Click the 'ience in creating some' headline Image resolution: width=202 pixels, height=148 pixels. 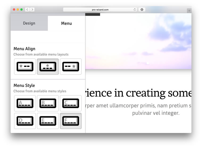(x=138, y=93)
